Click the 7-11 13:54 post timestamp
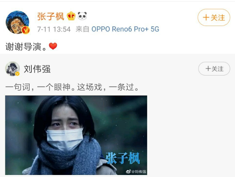The height and width of the screenshot is (177, 235). click(54, 29)
